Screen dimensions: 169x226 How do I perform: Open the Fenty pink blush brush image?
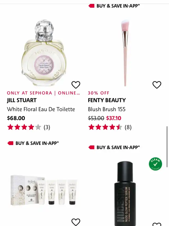(x=125, y=53)
